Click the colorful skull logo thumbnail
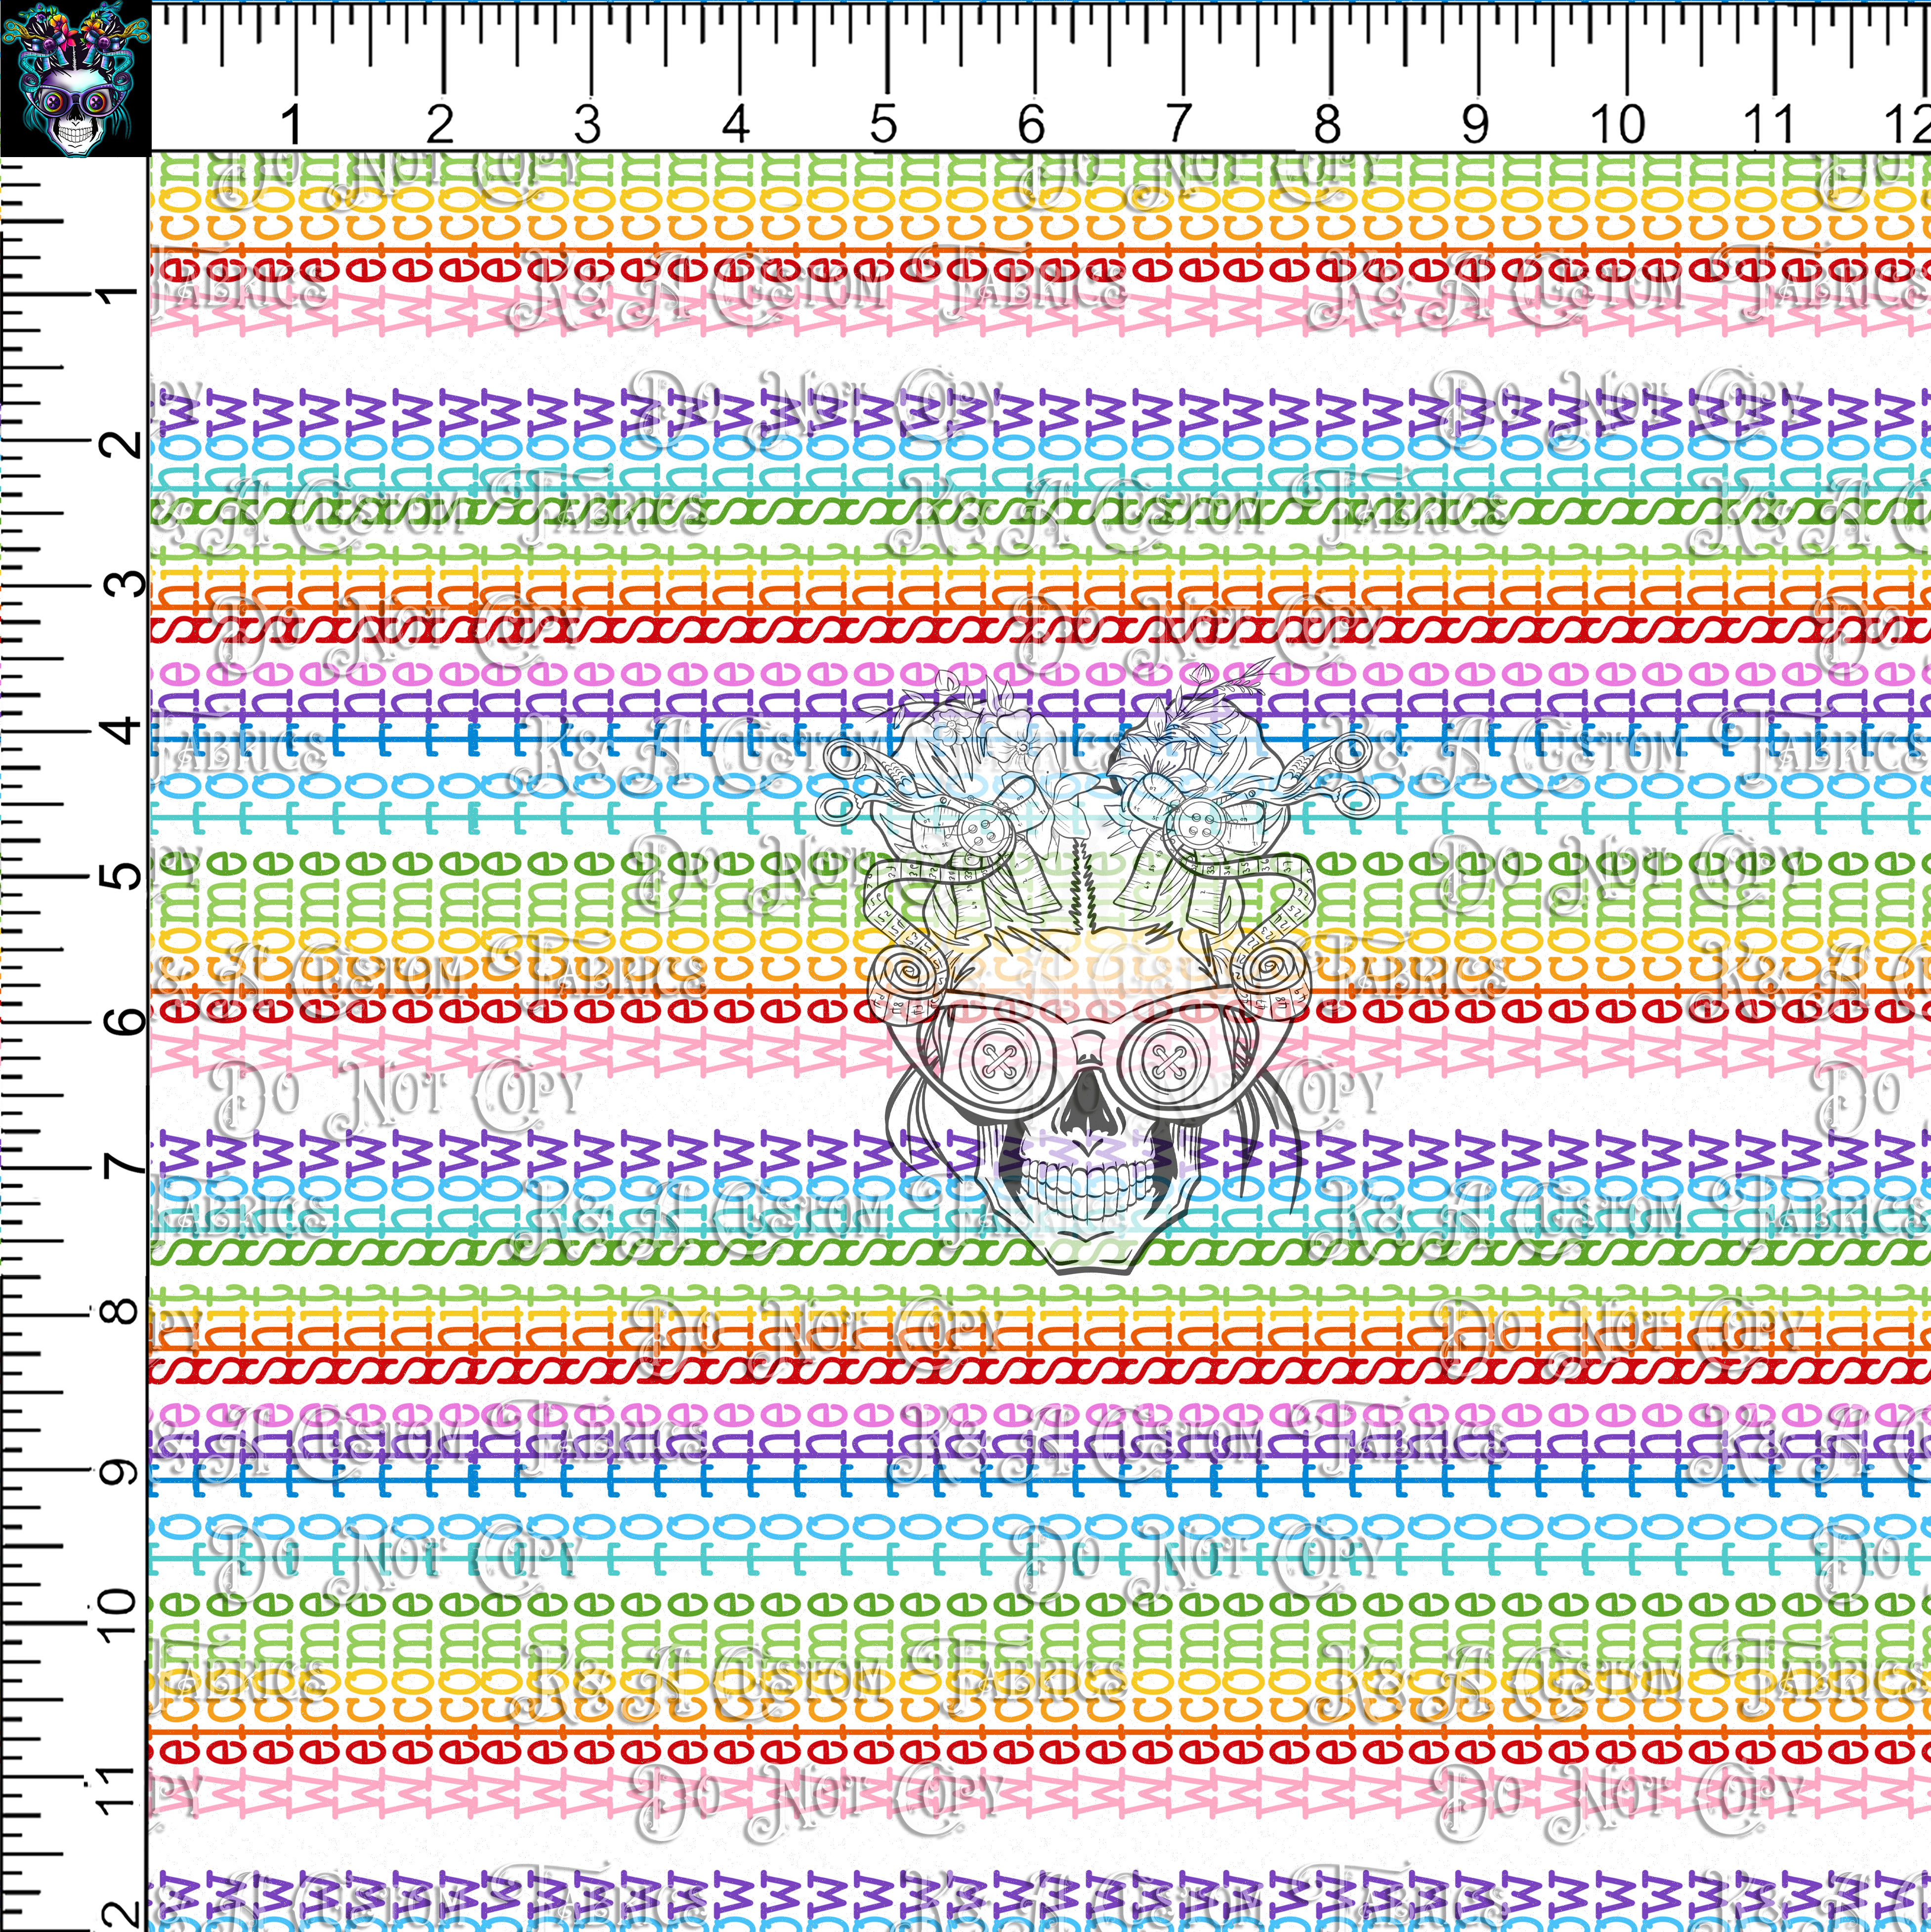The height and width of the screenshot is (1932, 1931). (75, 78)
